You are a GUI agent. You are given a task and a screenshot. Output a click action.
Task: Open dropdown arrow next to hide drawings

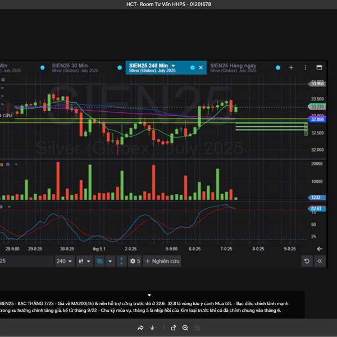[x=110, y=261]
